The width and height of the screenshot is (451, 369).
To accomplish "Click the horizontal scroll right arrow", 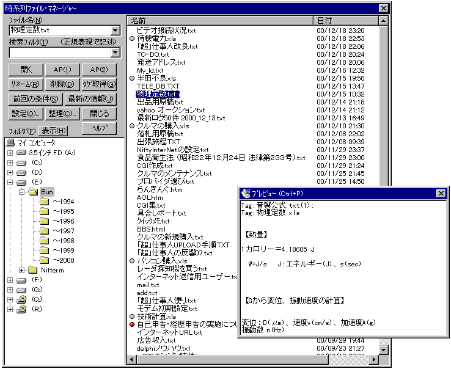I will tap(373, 359).
